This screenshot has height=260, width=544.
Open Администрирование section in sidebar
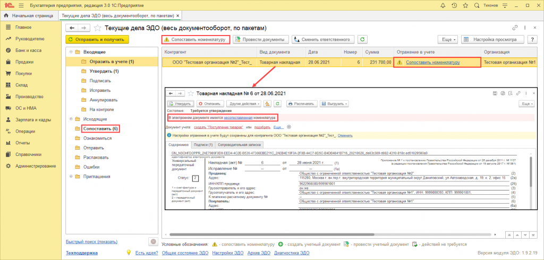36,166
